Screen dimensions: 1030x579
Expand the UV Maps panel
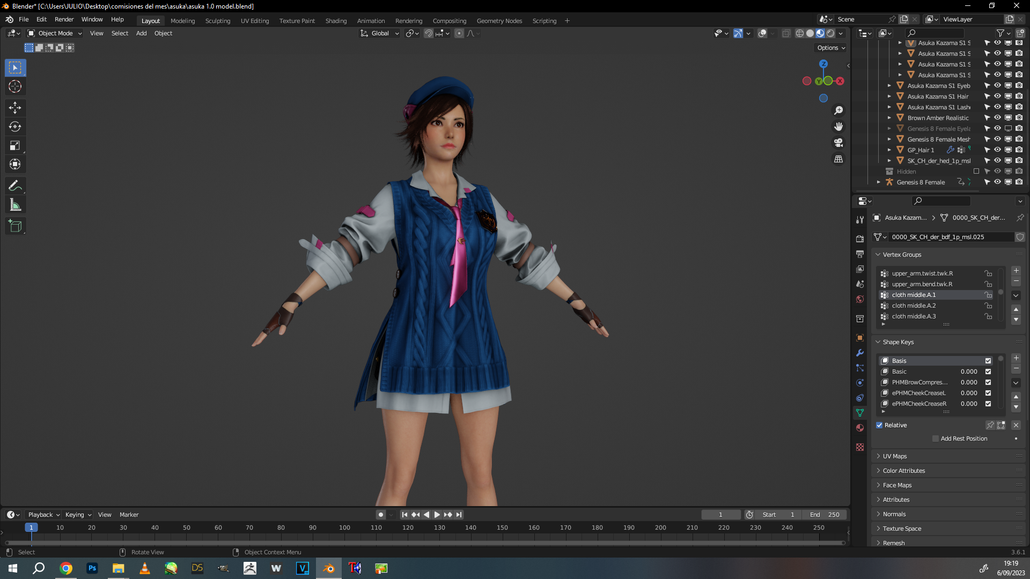[895, 456]
